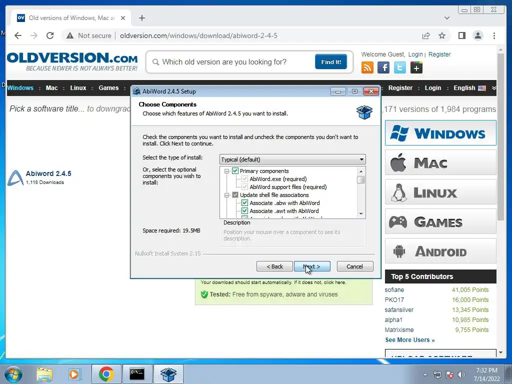
Task: Open contributor sofiane's profile
Action: click(394, 290)
